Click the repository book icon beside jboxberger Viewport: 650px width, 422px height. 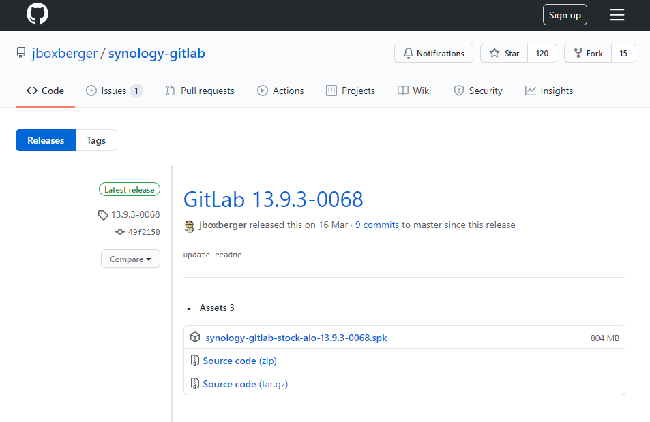click(x=20, y=53)
